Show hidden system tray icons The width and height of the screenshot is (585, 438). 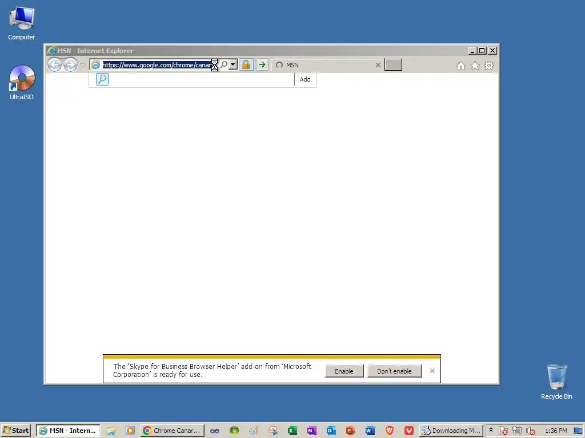[491, 430]
